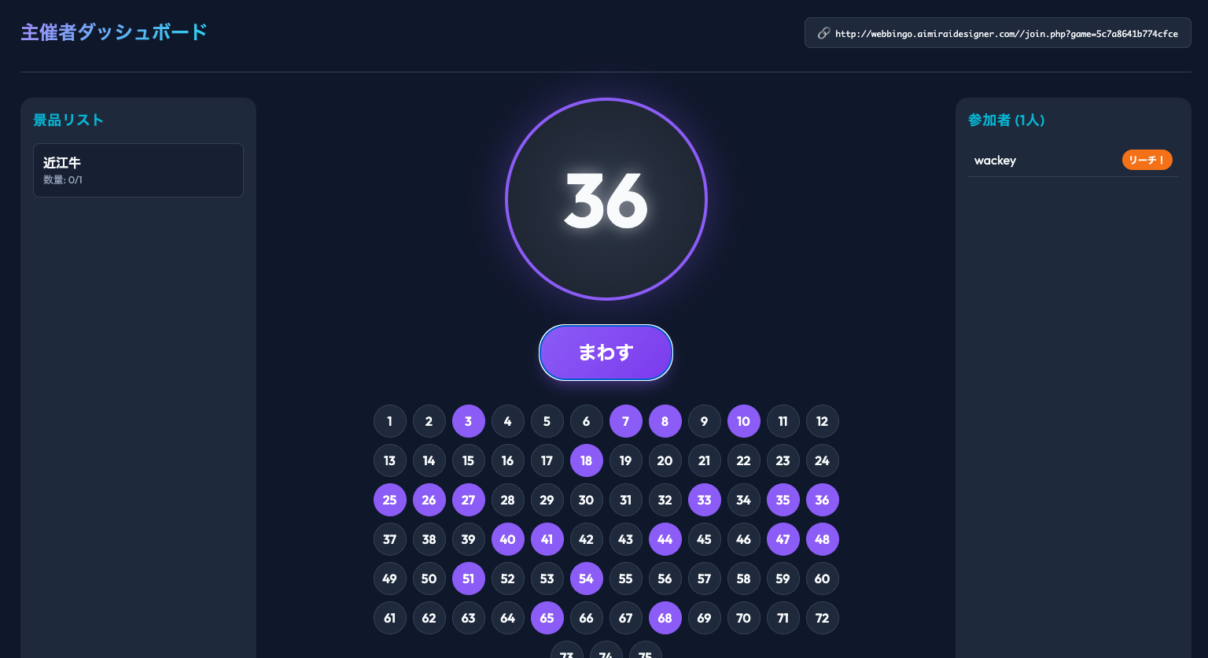Click the large drawn number 36 circle

coord(606,199)
